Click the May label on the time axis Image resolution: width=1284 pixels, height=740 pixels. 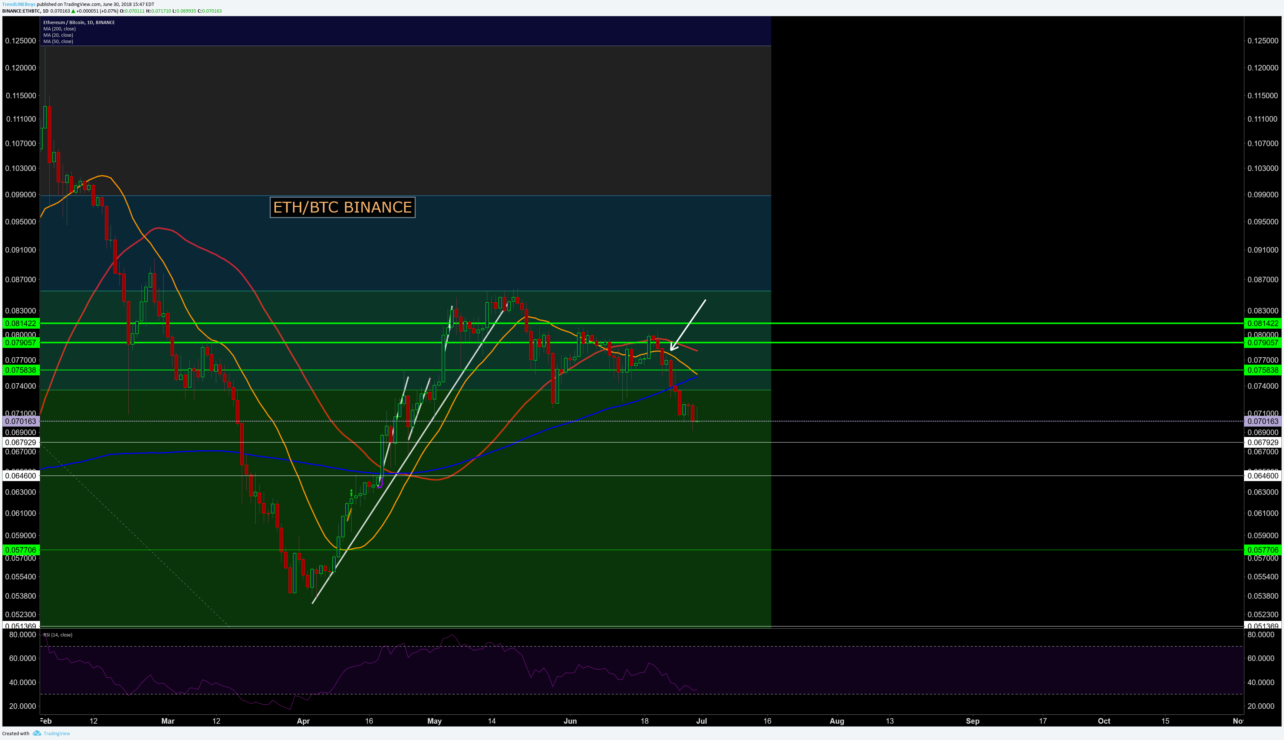coord(434,721)
